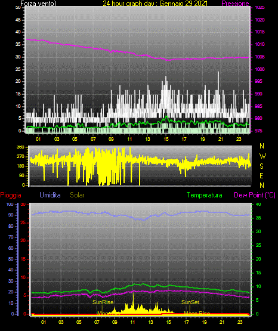Screen dimensions: 278x331
Task: Click pressure axis value '1000'
Action: pos(260,69)
